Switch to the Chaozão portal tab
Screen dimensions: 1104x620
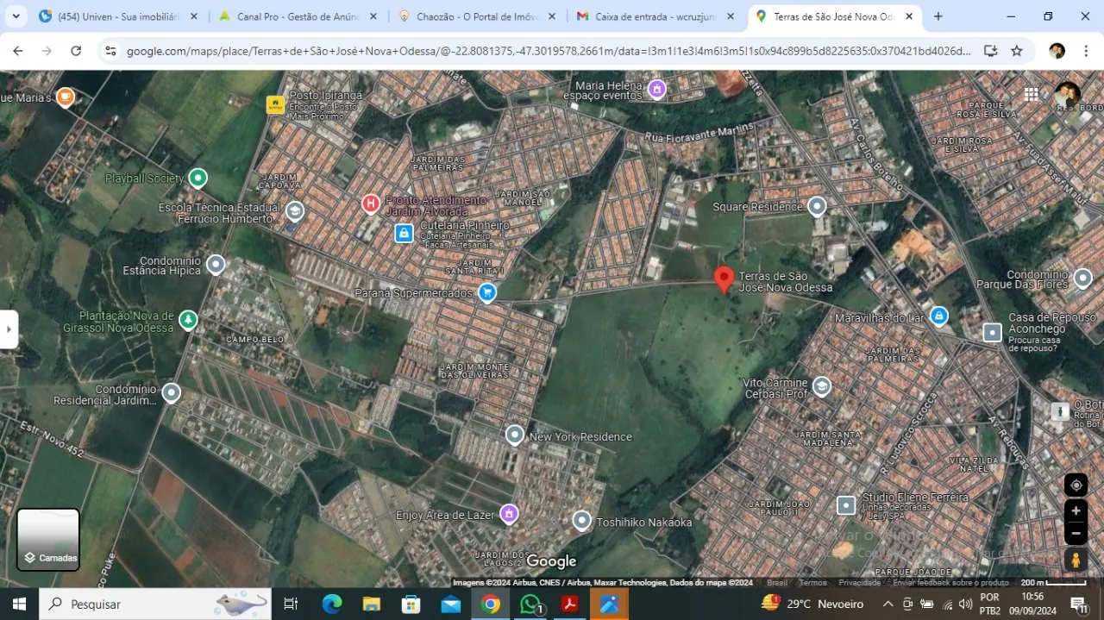click(x=476, y=16)
